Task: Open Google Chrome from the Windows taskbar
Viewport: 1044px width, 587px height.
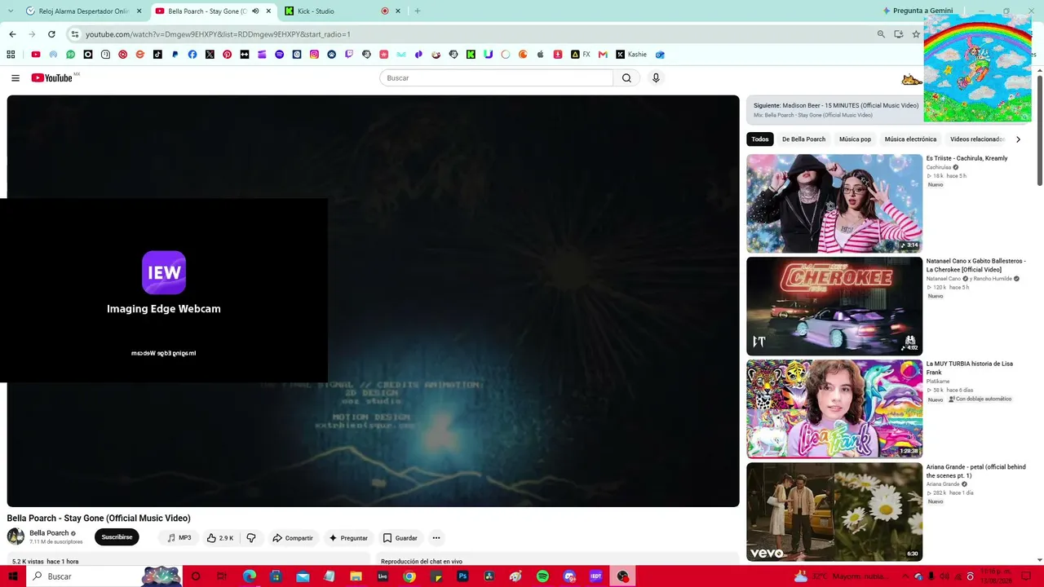Action: pos(409,576)
